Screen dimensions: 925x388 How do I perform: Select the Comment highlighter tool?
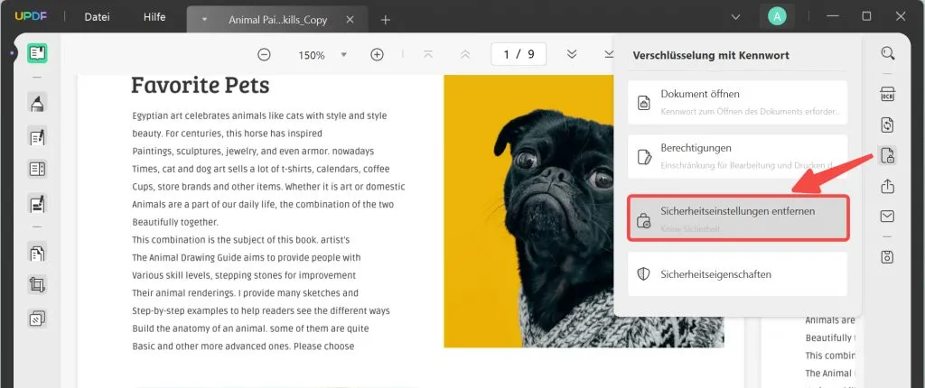click(37, 103)
